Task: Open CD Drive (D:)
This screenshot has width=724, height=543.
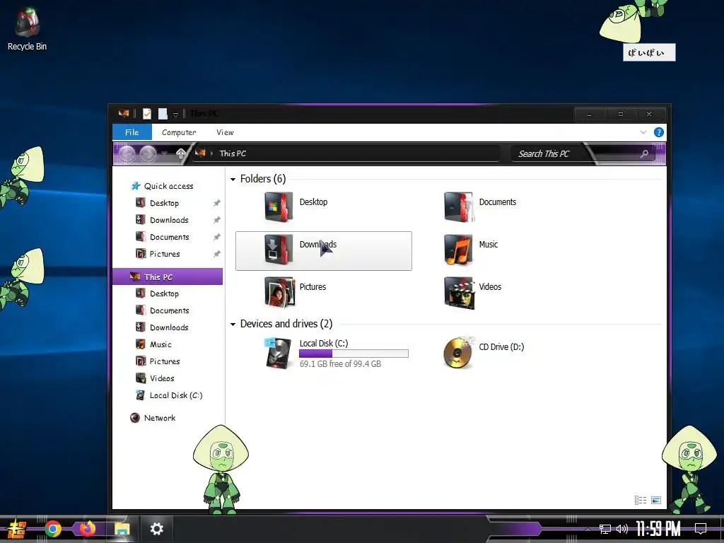Action: (484, 353)
